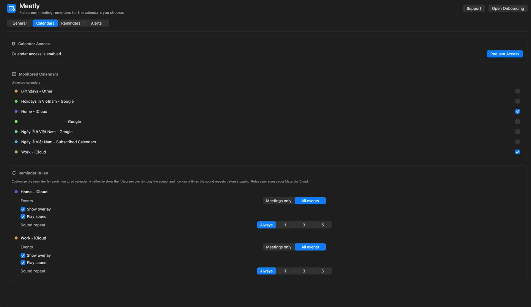Screen dimensions: 531x307
Task: Click the 'Holidays in Vietnam - Google' label
Action: pyautogui.click(x=47, y=102)
